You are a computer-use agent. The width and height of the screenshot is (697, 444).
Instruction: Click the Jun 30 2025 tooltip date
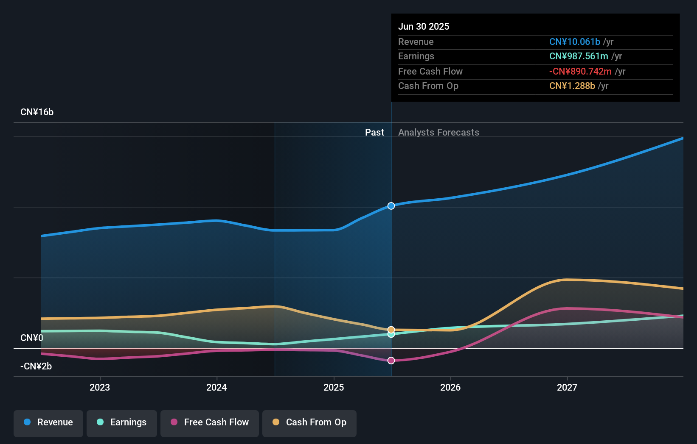(x=424, y=26)
